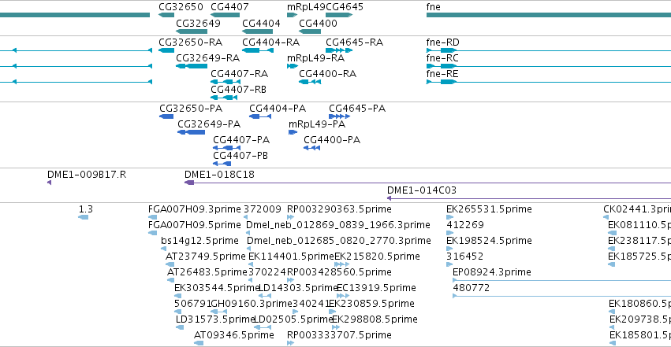Select EST RP003428560.5prime
The width and height of the screenshot is (671, 347).
tap(339, 272)
